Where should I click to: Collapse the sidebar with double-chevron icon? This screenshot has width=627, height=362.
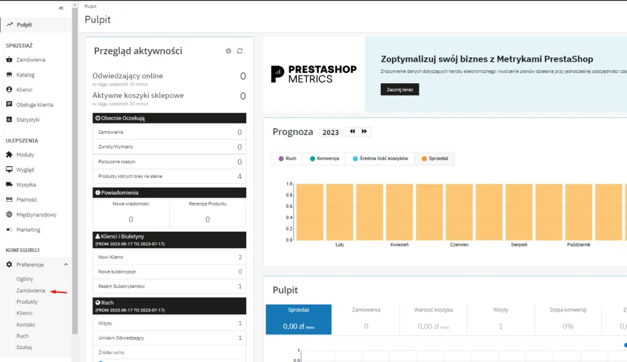[x=61, y=8]
